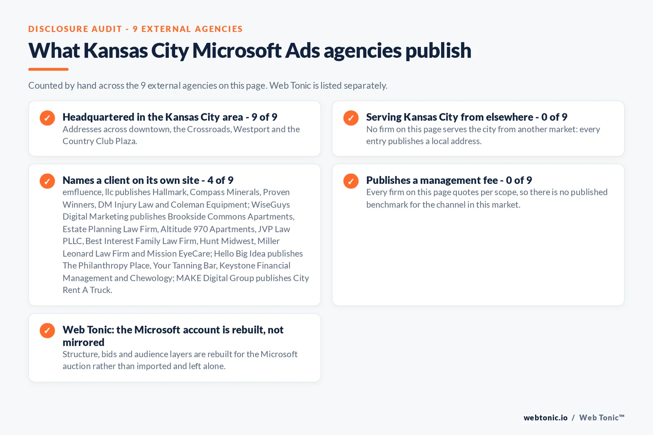This screenshot has width=653, height=435.
Task: Click the description "Structure, bids and audience layers are rebuilt"
Action: pyautogui.click(x=180, y=360)
